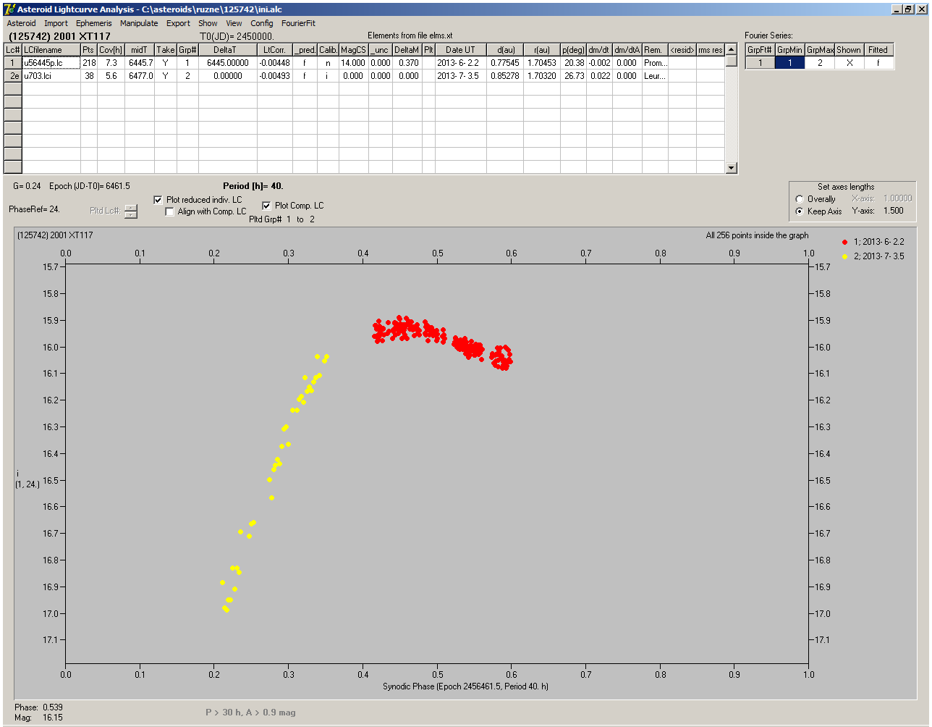Click the DeltaT cell 6445.00000

coord(225,63)
